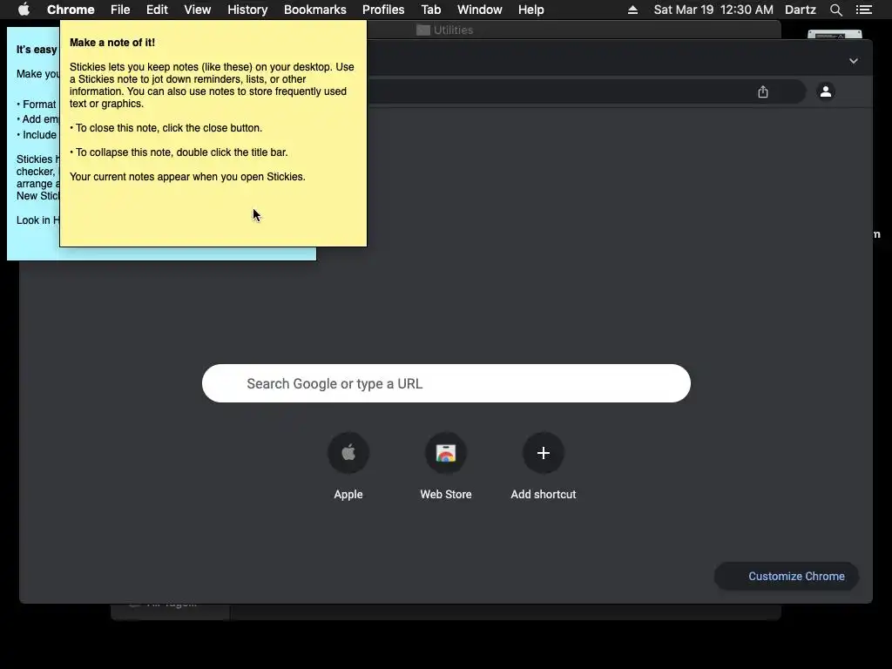Click the Web Store shortcut label
This screenshot has height=669, width=892.
click(x=446, y=495)
